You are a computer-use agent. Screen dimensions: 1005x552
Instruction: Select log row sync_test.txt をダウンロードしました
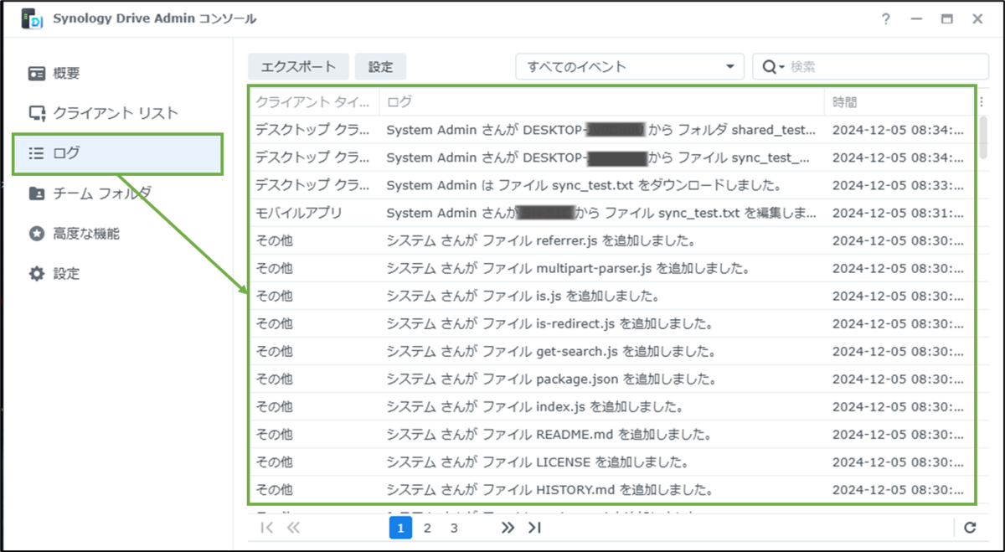[612, 185]
